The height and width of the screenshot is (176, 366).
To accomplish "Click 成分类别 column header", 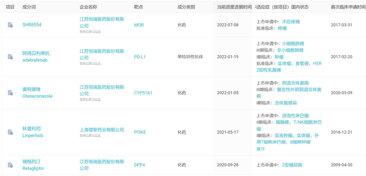I will click(x=186, y=7).
